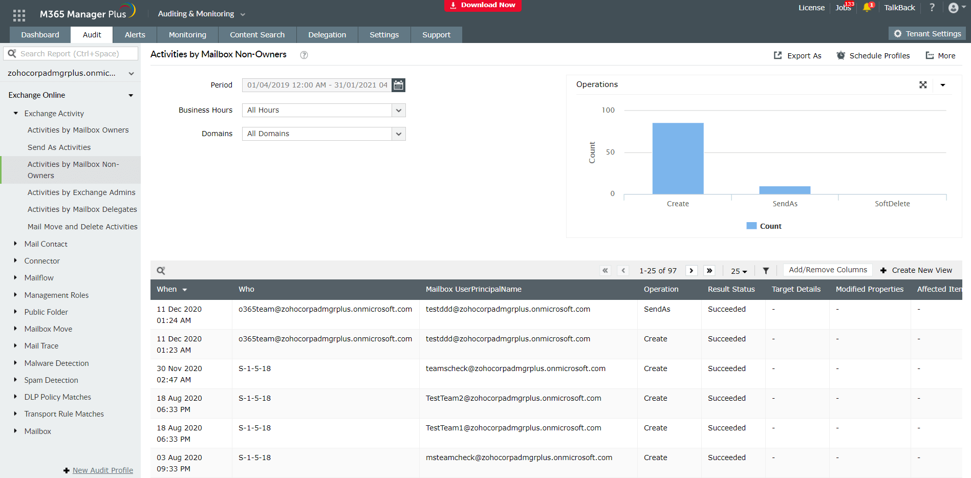Click the Schedule Profiles icon
This screenshot has width=971, height=478.
[x=840, y=55]
